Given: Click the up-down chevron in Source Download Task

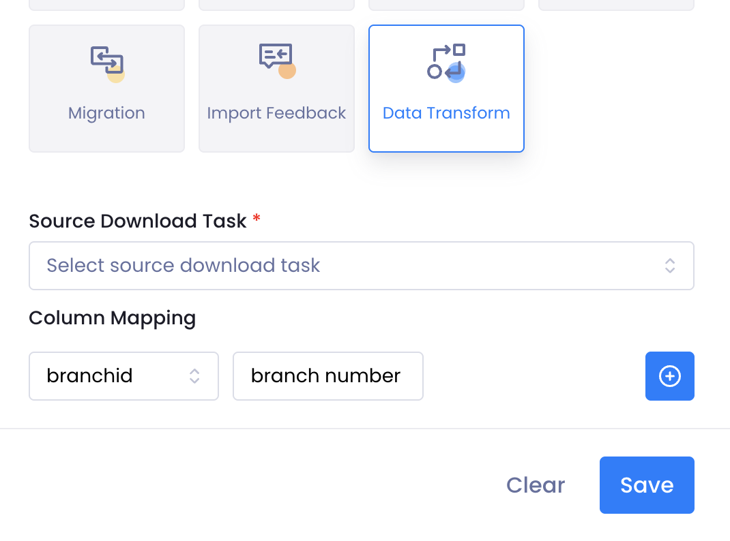Looking at the screenshot, I should click(x=670, y=266).
